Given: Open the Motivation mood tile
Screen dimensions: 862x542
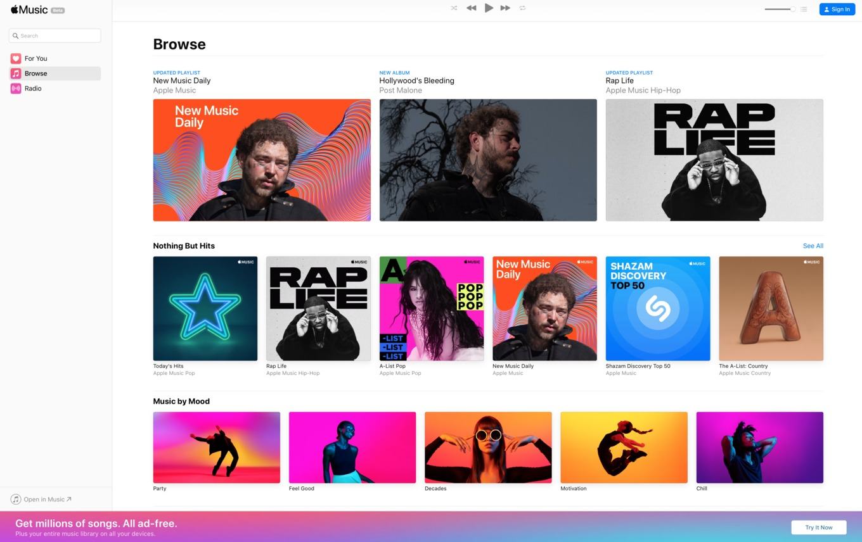Looking at the screenshot, I should pyautogui.click(x=624, y=447).
